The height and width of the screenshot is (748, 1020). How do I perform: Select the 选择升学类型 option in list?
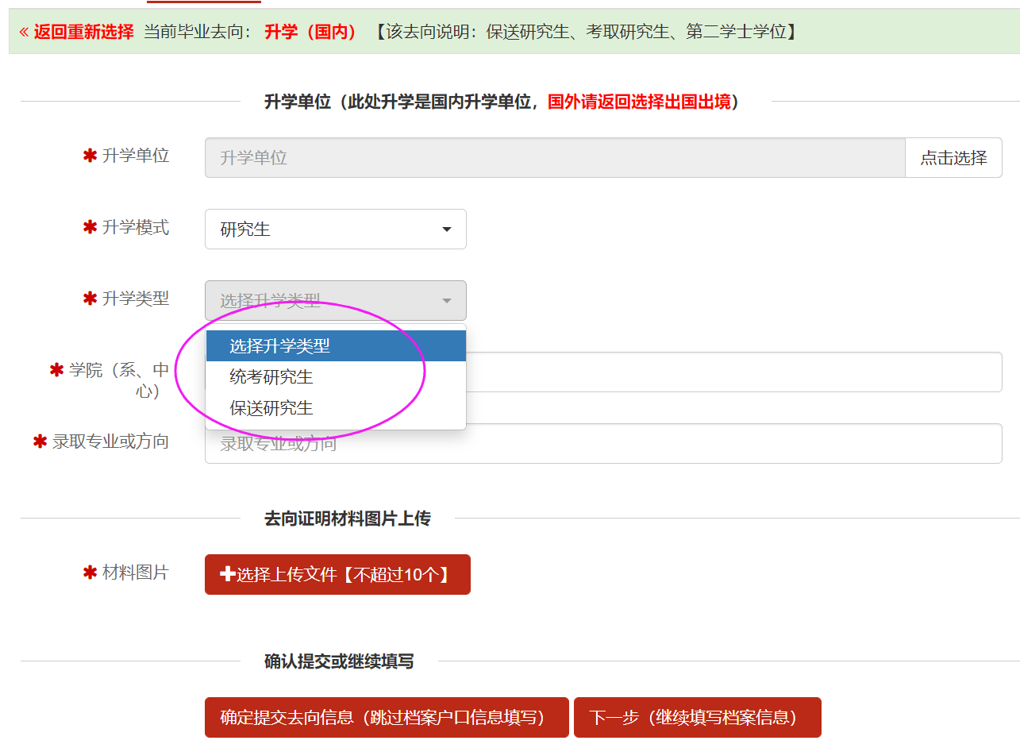point(336,345)
